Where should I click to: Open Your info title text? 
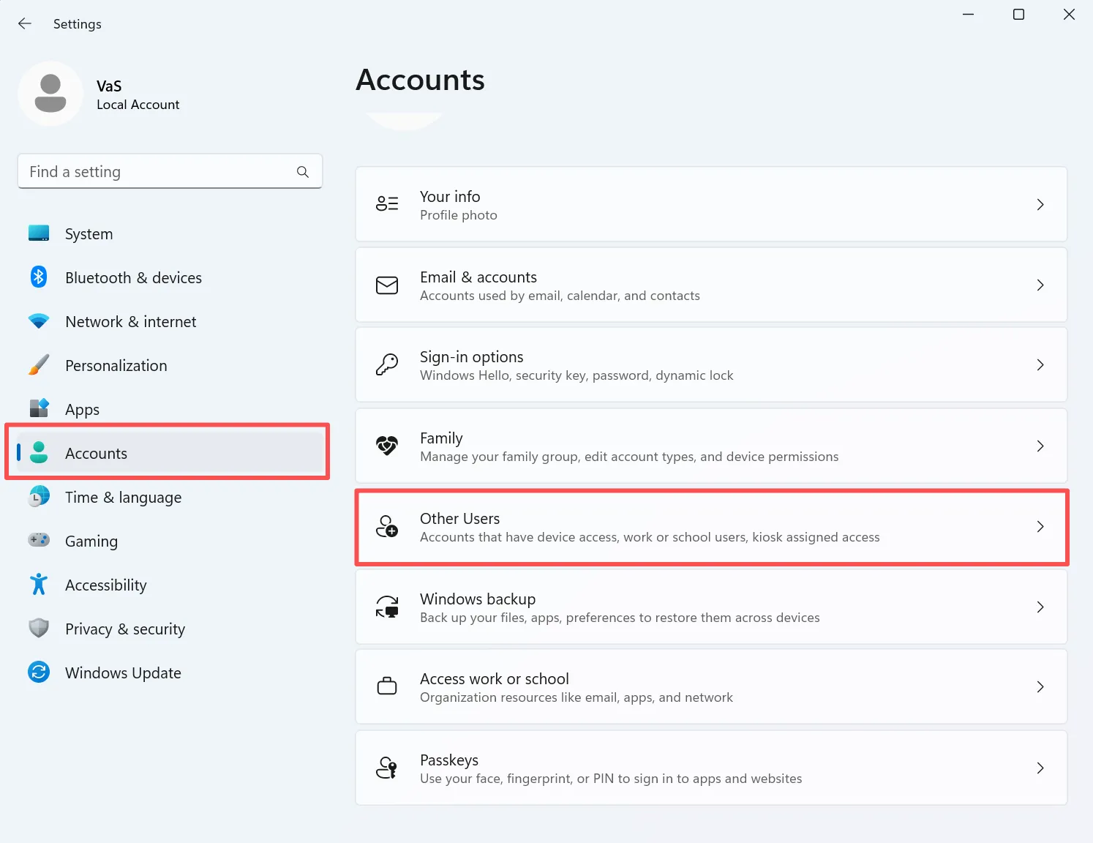click(450, 196)
